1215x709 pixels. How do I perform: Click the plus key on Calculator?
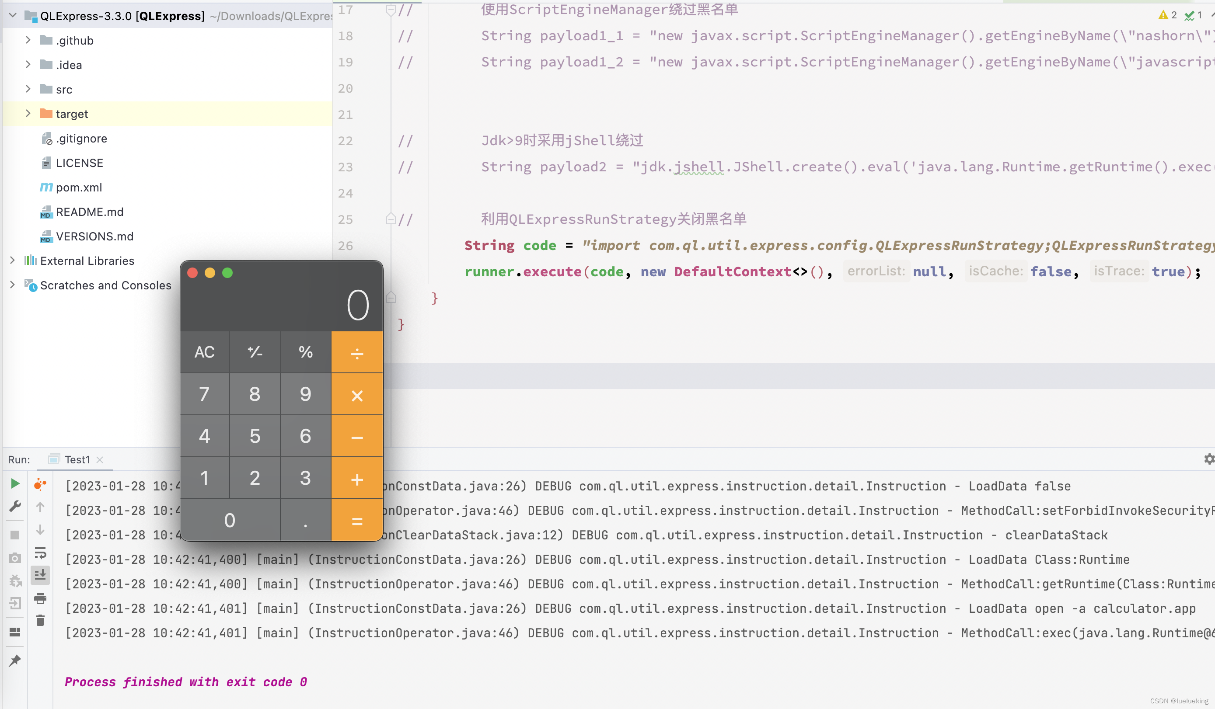coord(357,478)
